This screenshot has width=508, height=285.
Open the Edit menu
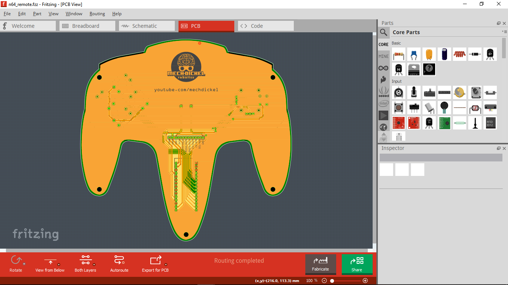click(x=22, y=14)
